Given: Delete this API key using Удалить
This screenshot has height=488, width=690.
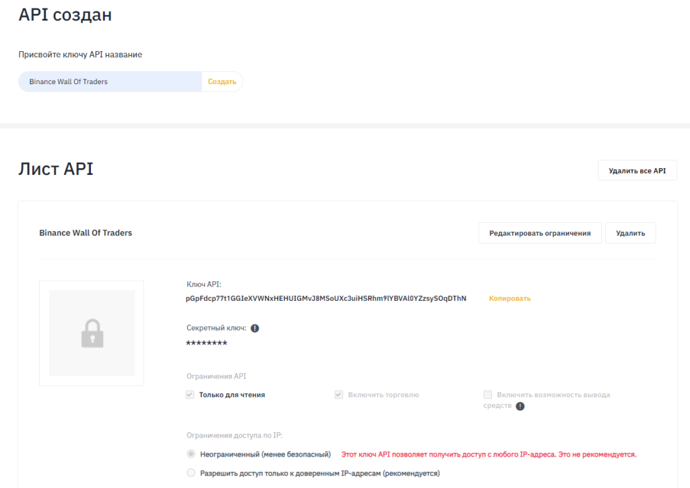Looking at the screenshot, I should 630,232.
